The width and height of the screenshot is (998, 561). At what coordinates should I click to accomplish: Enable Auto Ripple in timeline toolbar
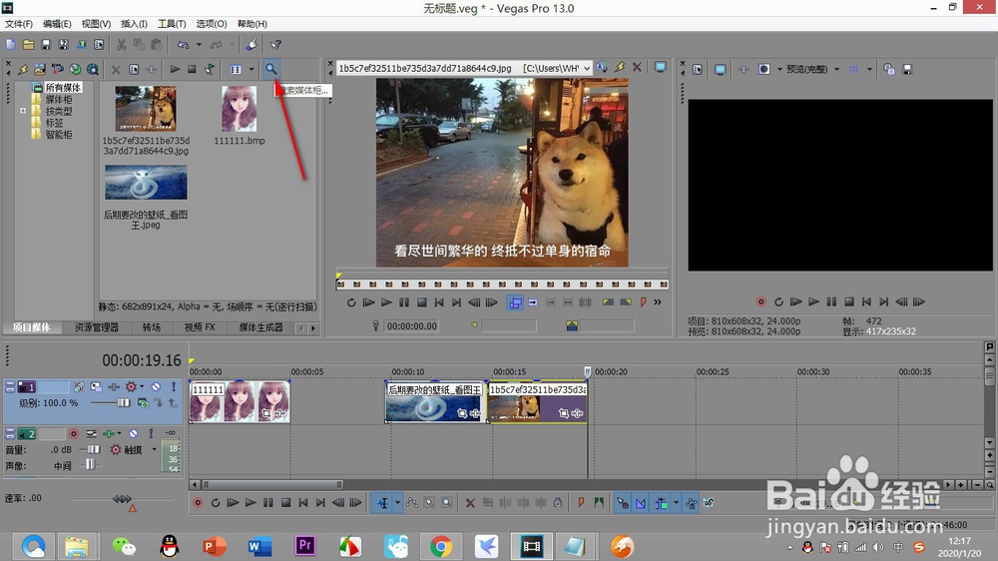coord(663,503)
